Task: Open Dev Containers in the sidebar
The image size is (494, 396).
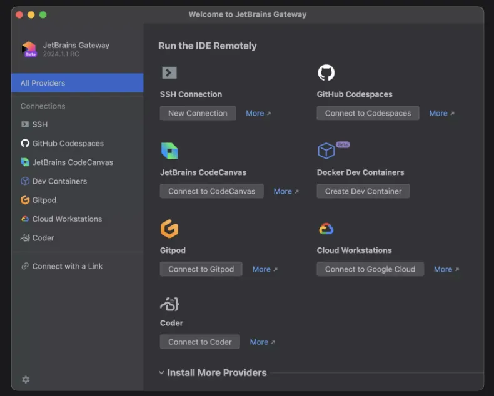Action: click(77, 181)
